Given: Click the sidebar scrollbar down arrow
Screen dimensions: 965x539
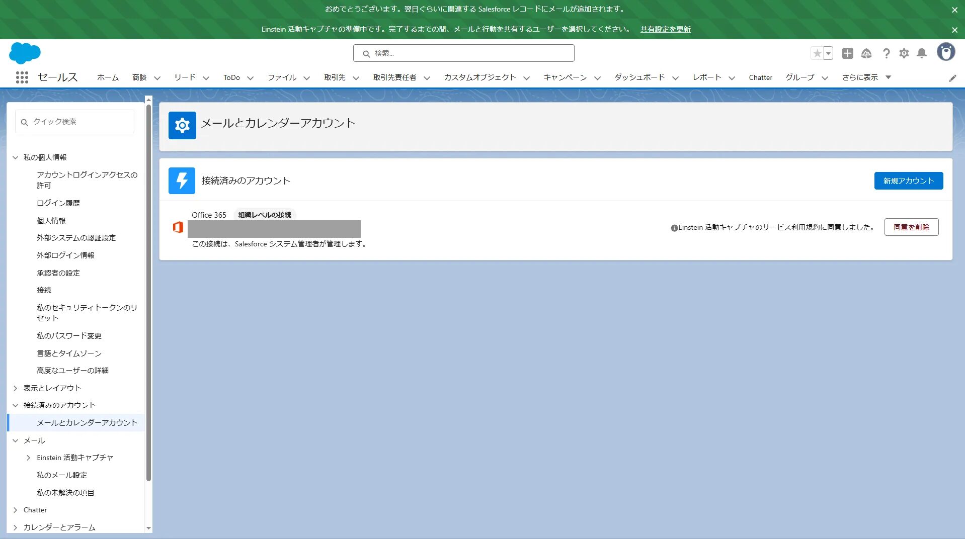Looking at the screenshot, I should [x=148, y=528].
